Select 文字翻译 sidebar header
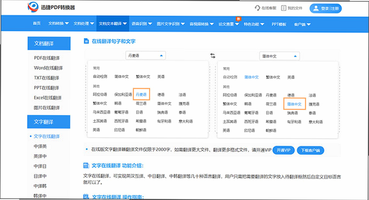Image resolution: width=369 pixels, height=200 pixels. click(x=49, y=122)
